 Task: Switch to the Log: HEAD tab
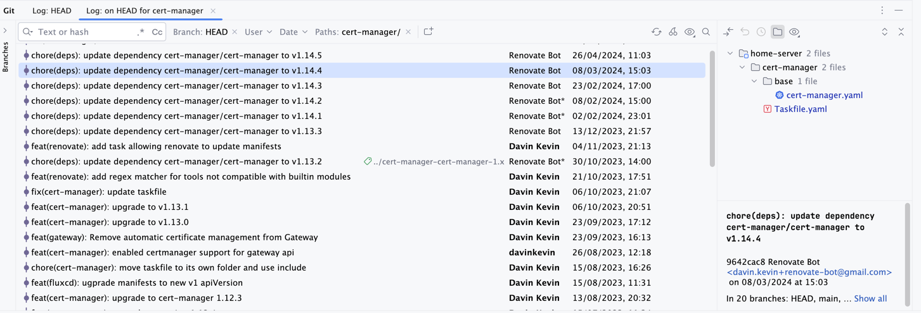(52, 11)
